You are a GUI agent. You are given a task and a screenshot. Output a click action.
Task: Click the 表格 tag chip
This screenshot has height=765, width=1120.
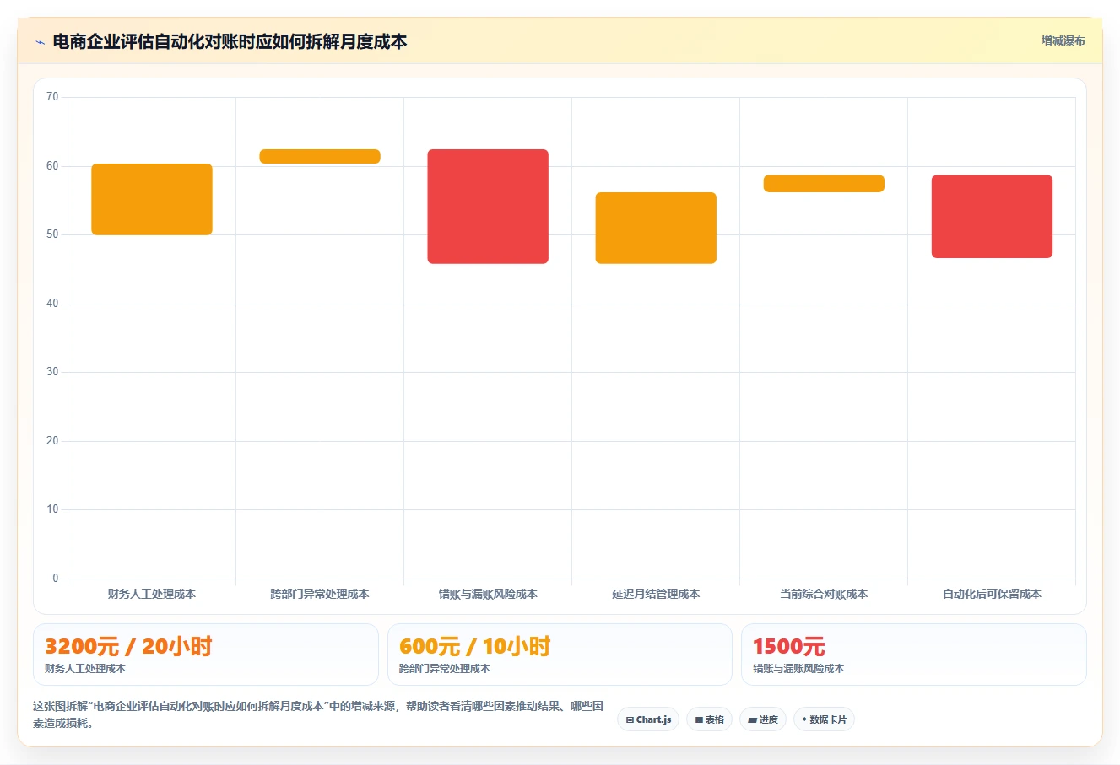[709, 719]
